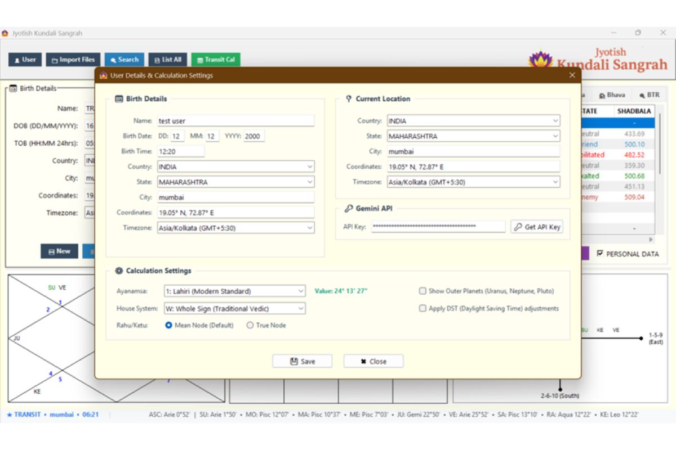Select Mean Node (Default) radio button
Viewport: 676px width, 450px height.
[x=169, y=325]
